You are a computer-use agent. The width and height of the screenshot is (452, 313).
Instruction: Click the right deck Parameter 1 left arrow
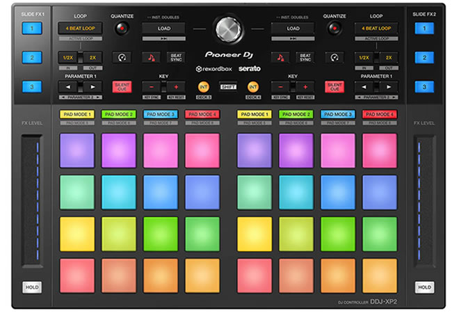pos(364,87)
